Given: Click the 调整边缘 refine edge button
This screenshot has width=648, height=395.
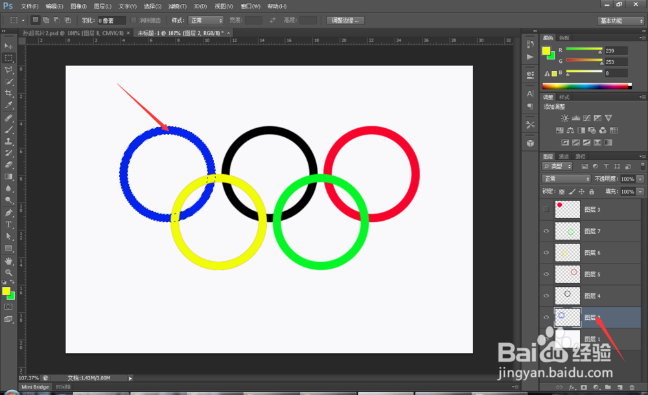Looking at the screenshot, I should coord(345,20).
